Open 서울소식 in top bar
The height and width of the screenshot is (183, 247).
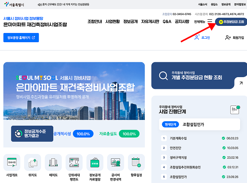pos(203,5)
